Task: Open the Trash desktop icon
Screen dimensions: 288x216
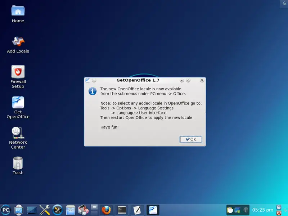Action: (x=18, y=166)
